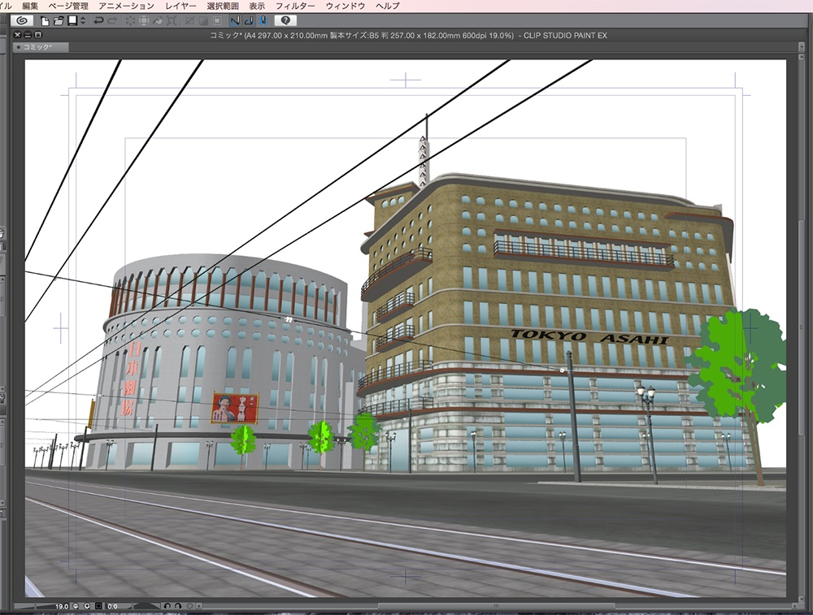Open the ページ管理 menu
This screenshot has height=615, width=813.
68,6
